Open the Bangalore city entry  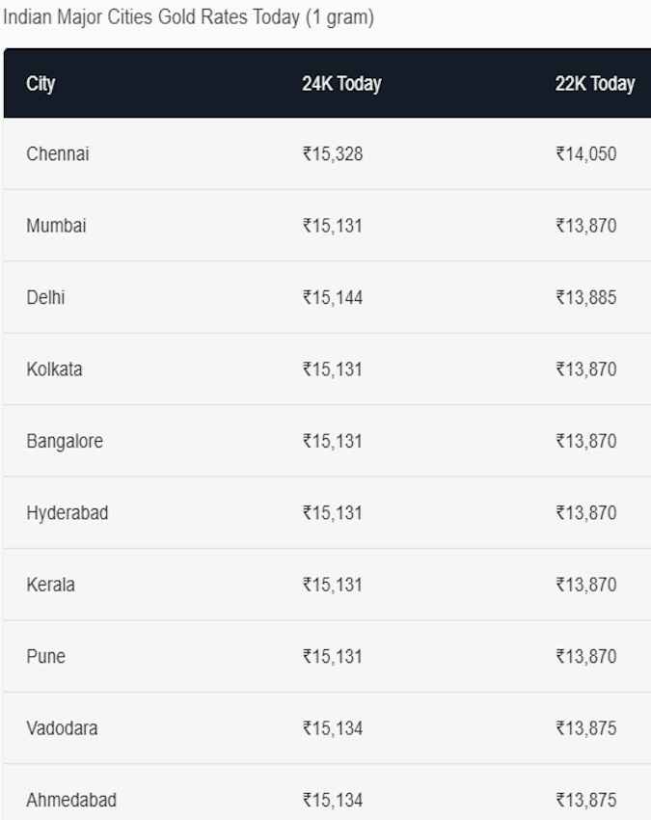[x=65, y=442]
